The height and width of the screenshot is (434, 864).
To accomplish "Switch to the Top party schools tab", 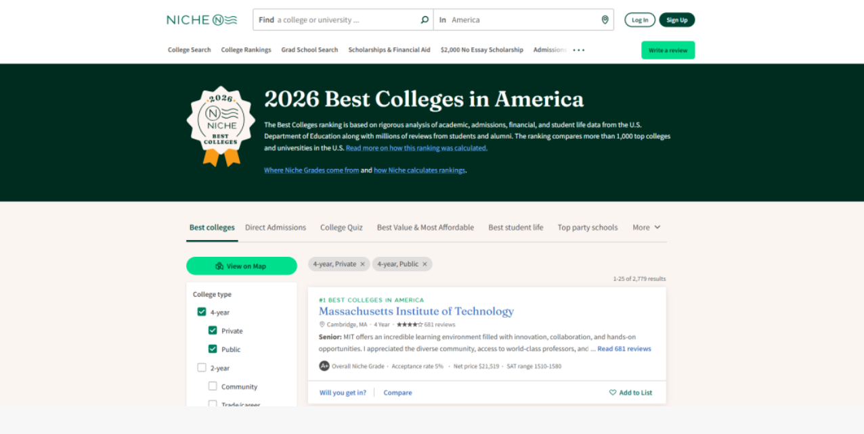I will pos(587,228).
